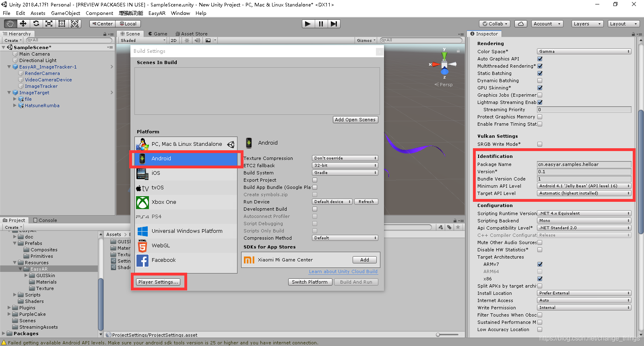644x346 pixels.
Task: Collapse EasyAR_ImageTracker-1 in hierarchy
Action: click(9, 67)
